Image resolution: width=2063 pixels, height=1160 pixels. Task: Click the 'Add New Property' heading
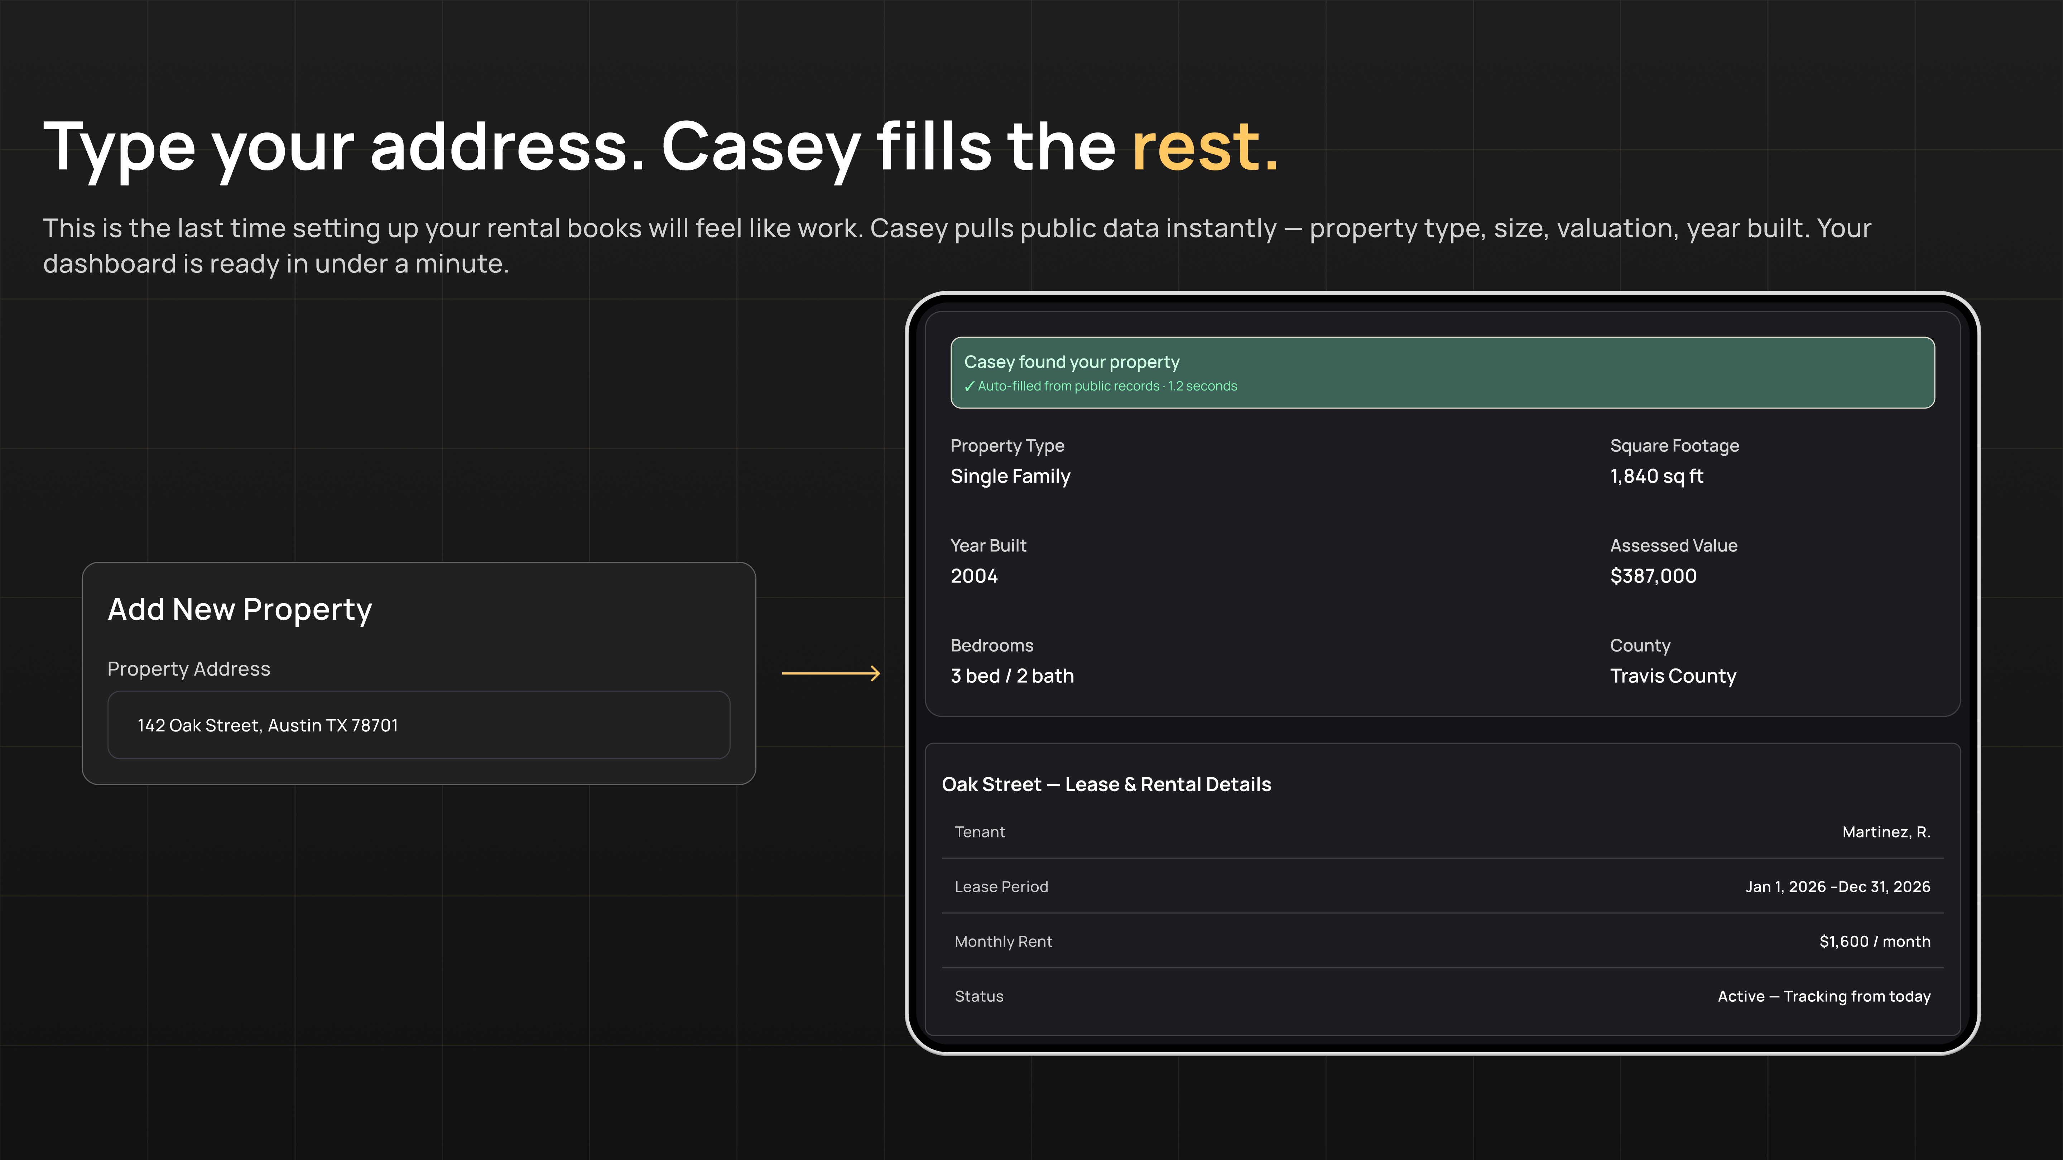point(240,610)
